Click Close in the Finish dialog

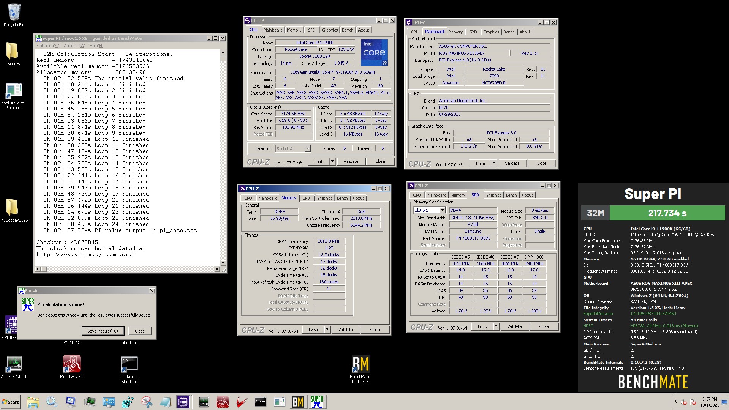tap(140, 331)
